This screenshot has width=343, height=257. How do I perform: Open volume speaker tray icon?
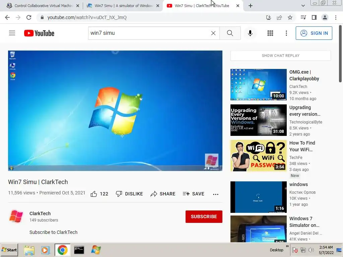(x=311, y=250)
